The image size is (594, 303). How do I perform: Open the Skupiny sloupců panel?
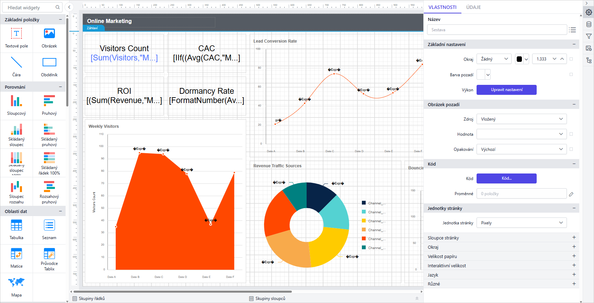click(267, 299)
